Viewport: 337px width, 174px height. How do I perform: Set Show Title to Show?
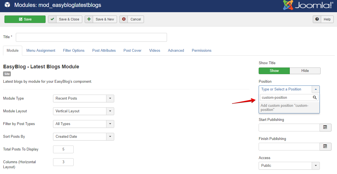coord(274,71)
